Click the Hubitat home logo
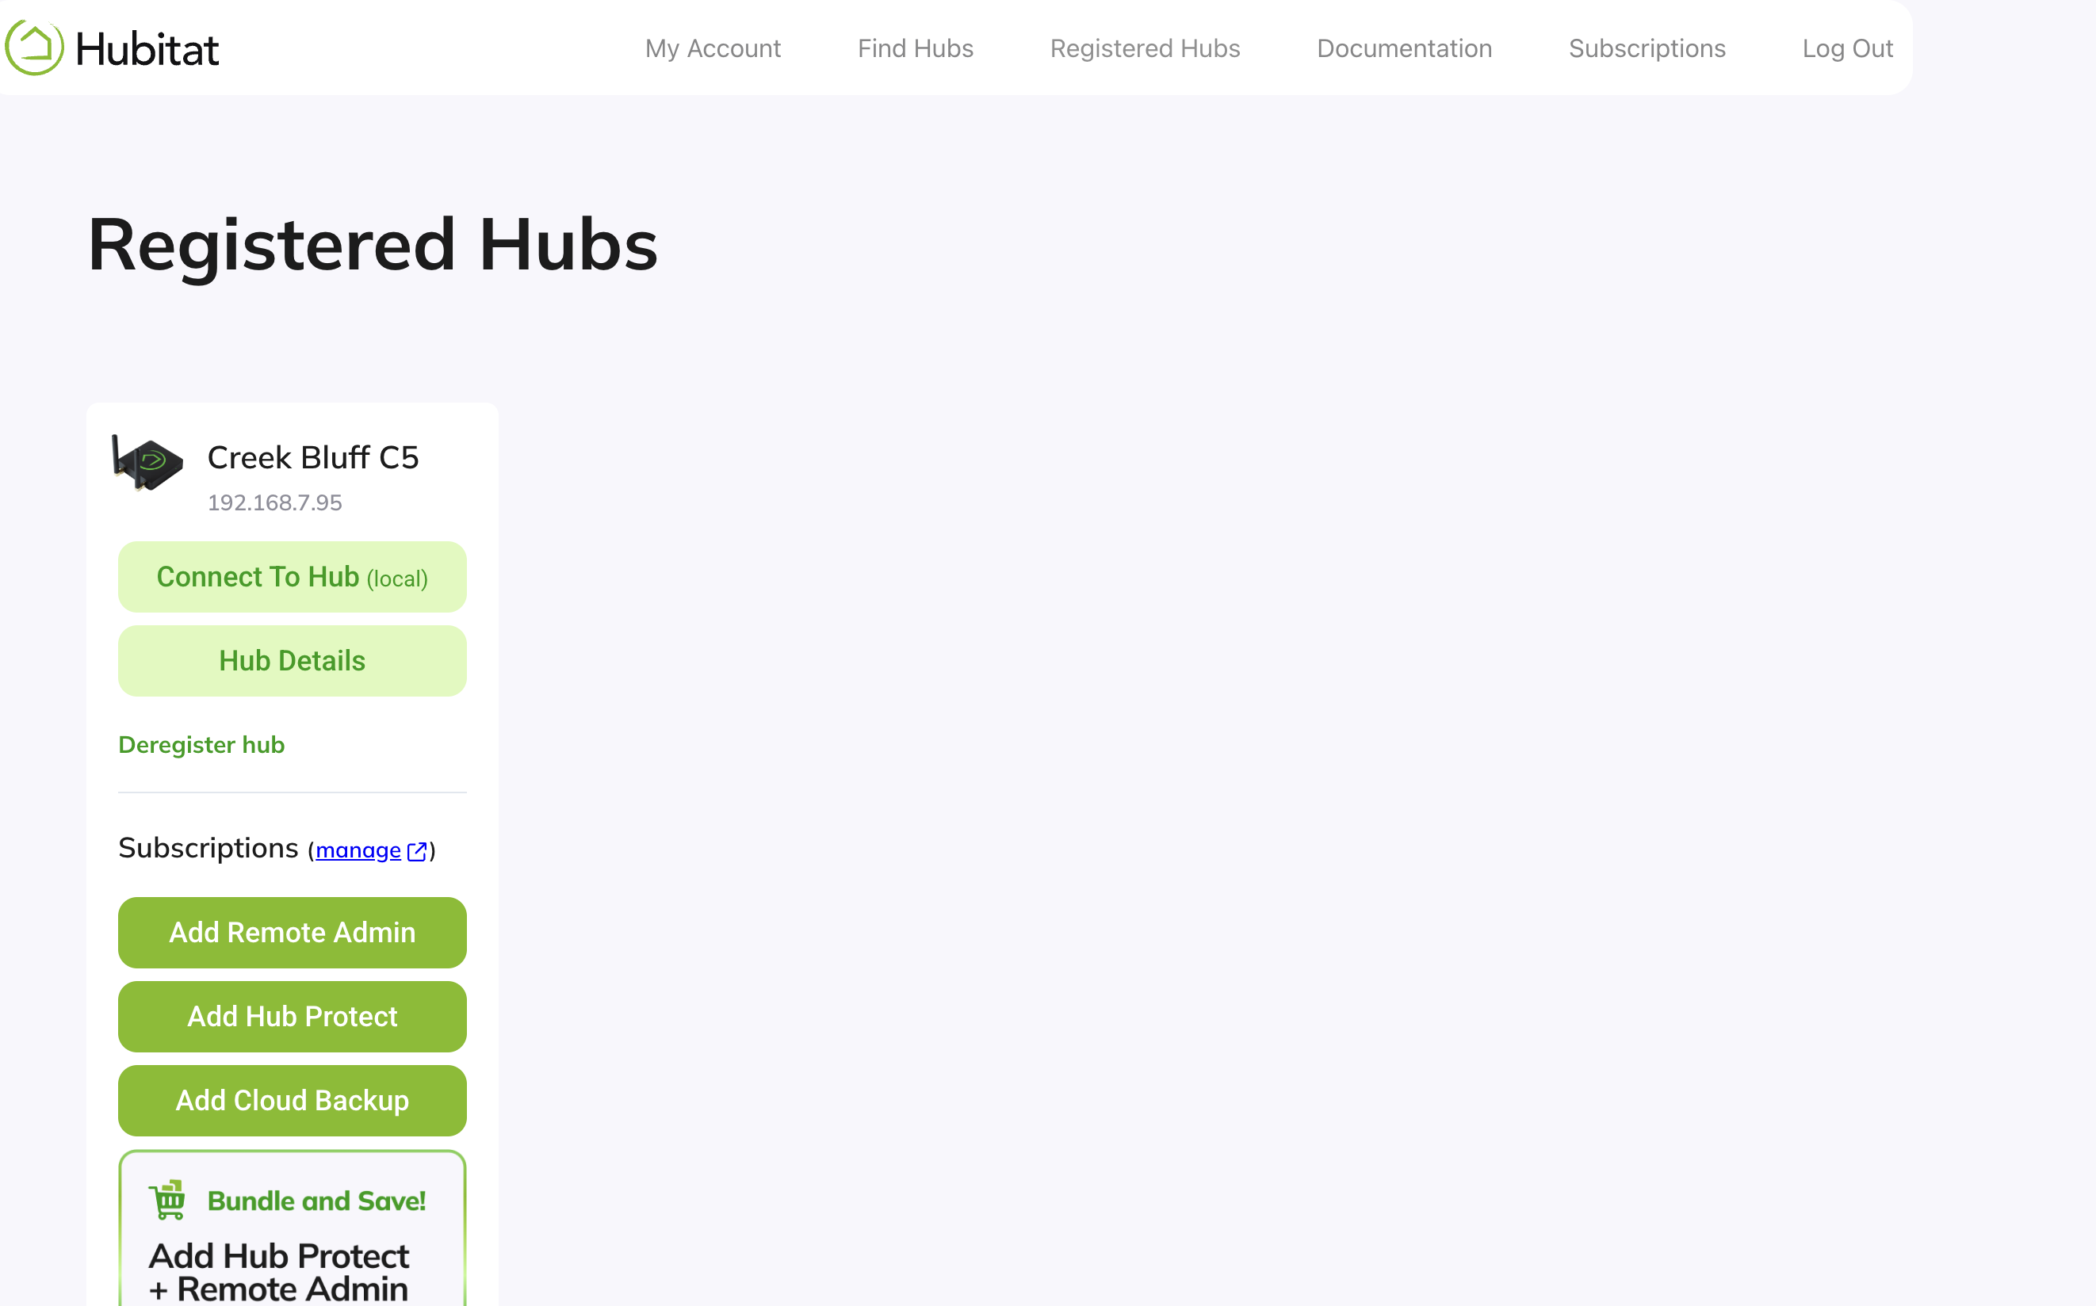The width and height of the screenshot is (2096, 1306). 111,48
